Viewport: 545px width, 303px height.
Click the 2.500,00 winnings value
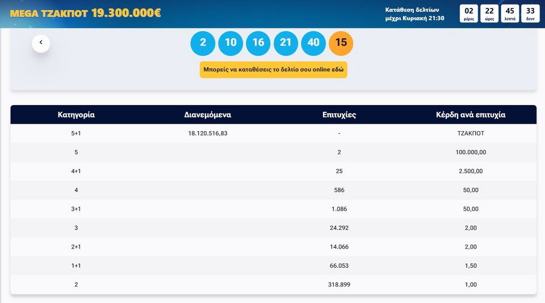coord(471,171)
